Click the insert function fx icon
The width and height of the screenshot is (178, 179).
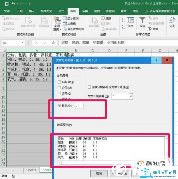(53, 43)
